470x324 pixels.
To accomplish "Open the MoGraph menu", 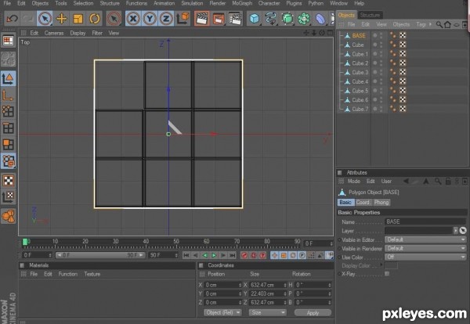I will pyautogui.click(x=242, y=3).
